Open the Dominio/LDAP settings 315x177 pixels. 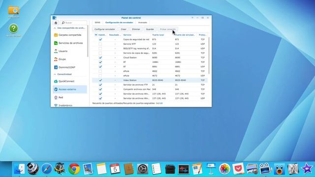tap(70, 67)
